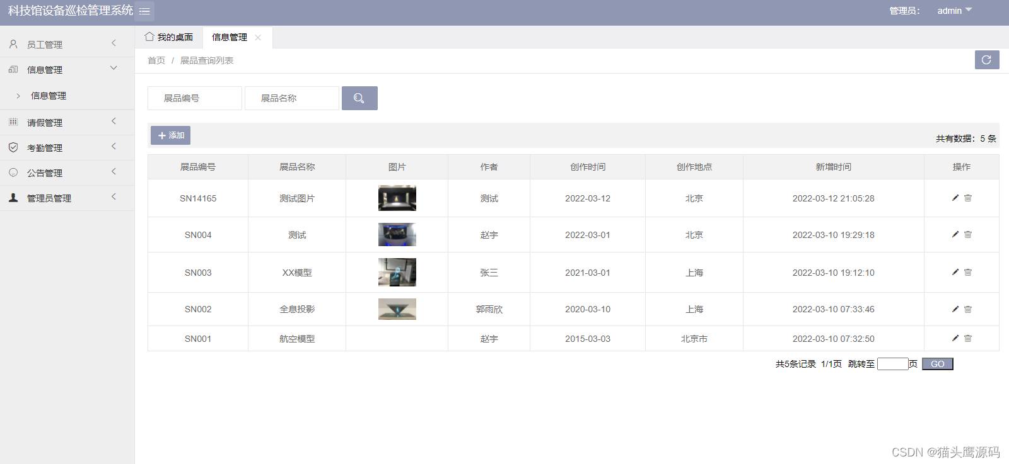Expand the 员工管理 sidebar menu
Image resolution: width=1009 pixels, height=464 pixels.
click(x=67, y=44)
